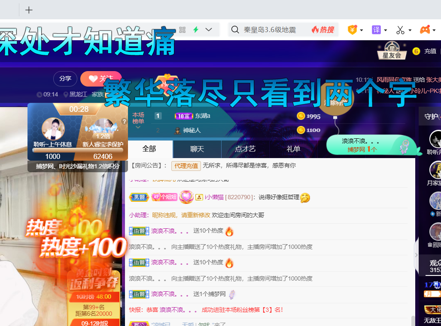Click the game controller icon

[x=425, y=30]
